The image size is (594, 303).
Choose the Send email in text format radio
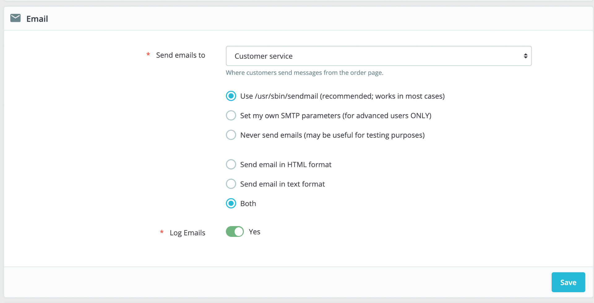231,184
